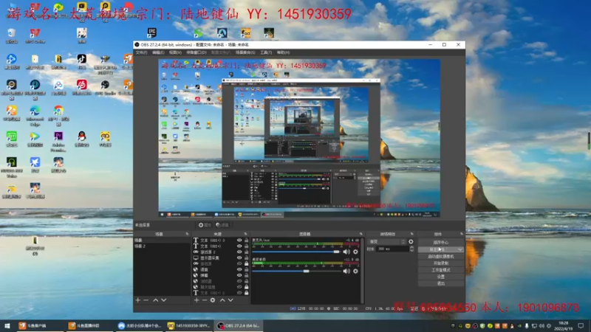Viewport: 591px width, 332px height.
Task: Open the NetEase Cloud Music red desktop icon
Action: tap(82, 87)
